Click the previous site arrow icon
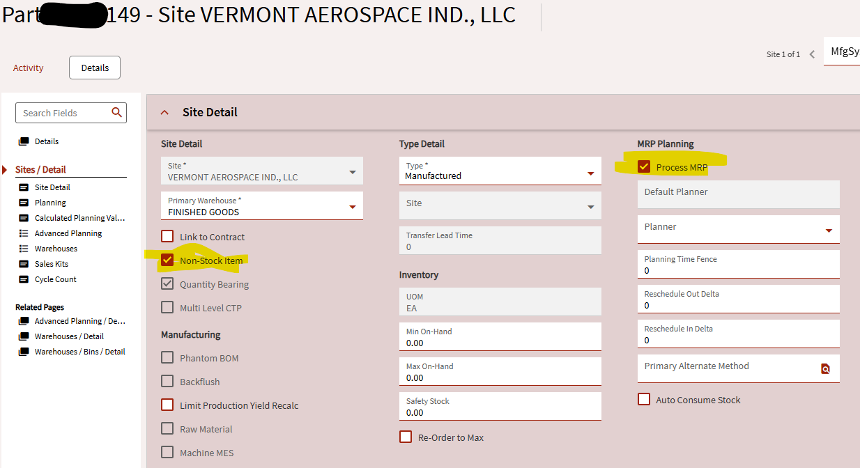The image size is (860, 468). click(812, 54)
